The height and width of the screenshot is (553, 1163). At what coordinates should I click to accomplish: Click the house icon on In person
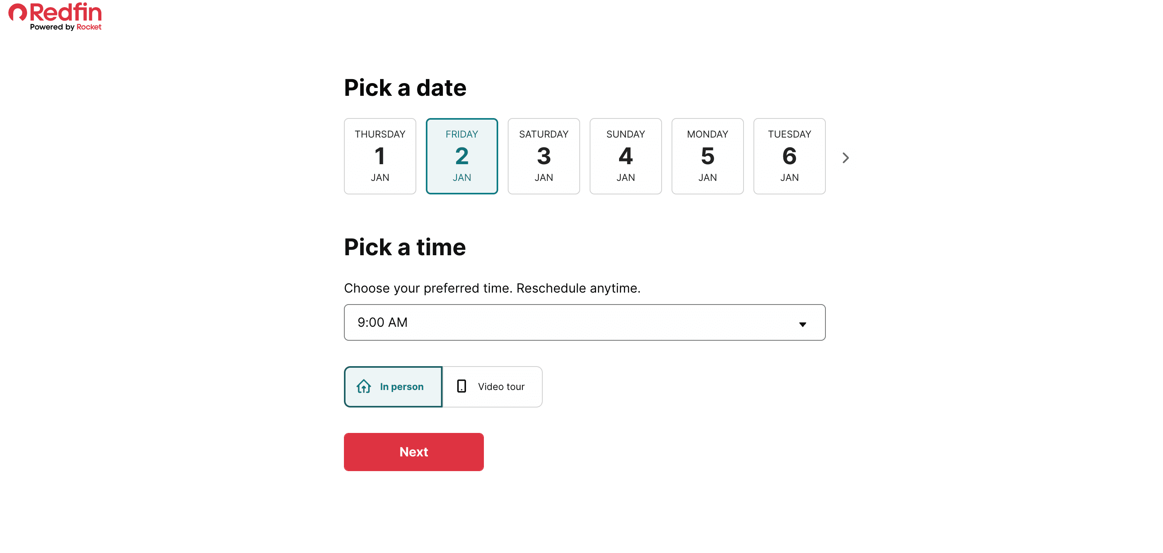[363, 386]
